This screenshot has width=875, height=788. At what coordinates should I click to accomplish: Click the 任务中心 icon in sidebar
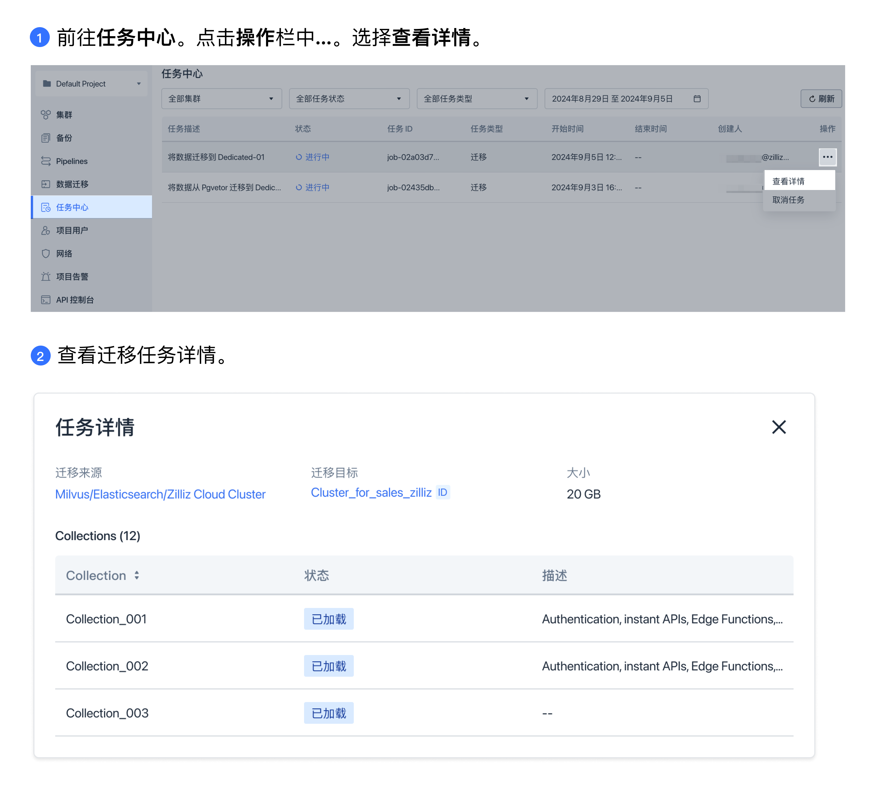point(46,207)
